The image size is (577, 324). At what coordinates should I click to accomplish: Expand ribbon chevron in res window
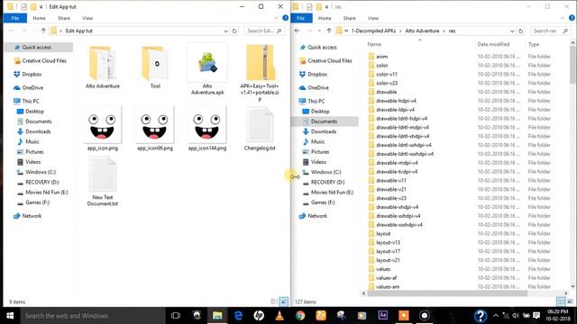pyautogui.click(x=563, y=18)
